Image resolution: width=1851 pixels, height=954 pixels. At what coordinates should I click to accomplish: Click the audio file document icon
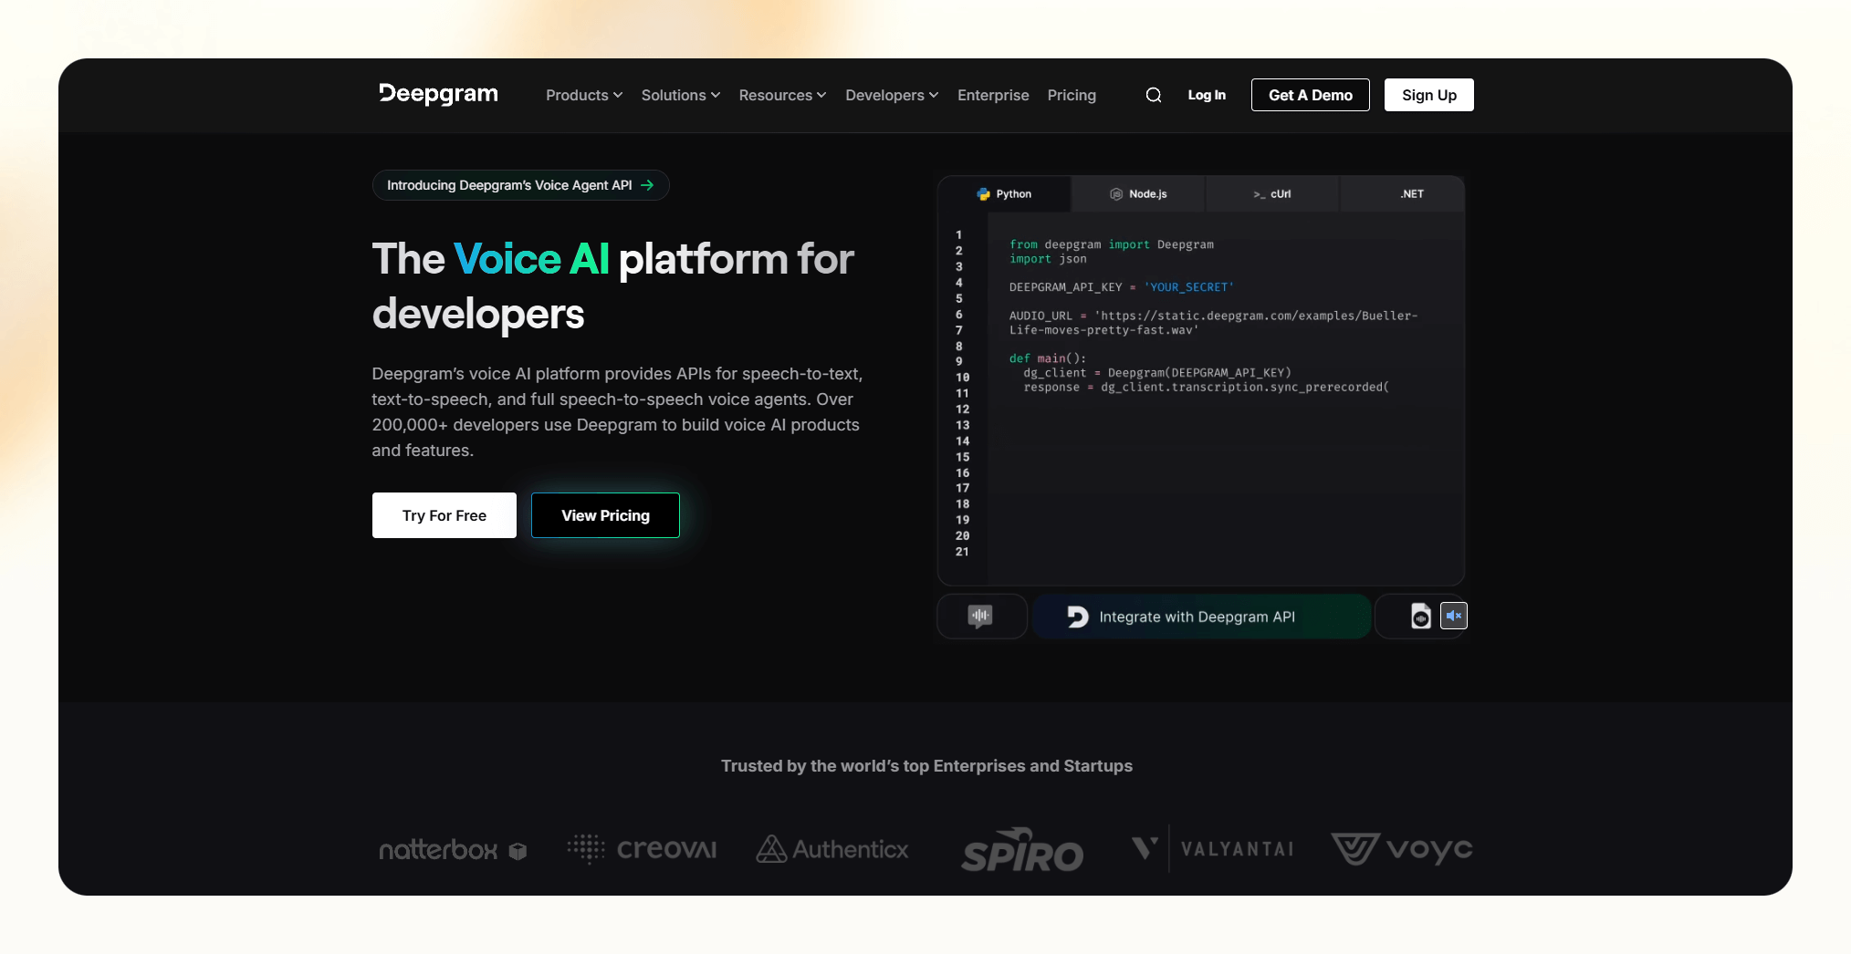(1420, 616)
